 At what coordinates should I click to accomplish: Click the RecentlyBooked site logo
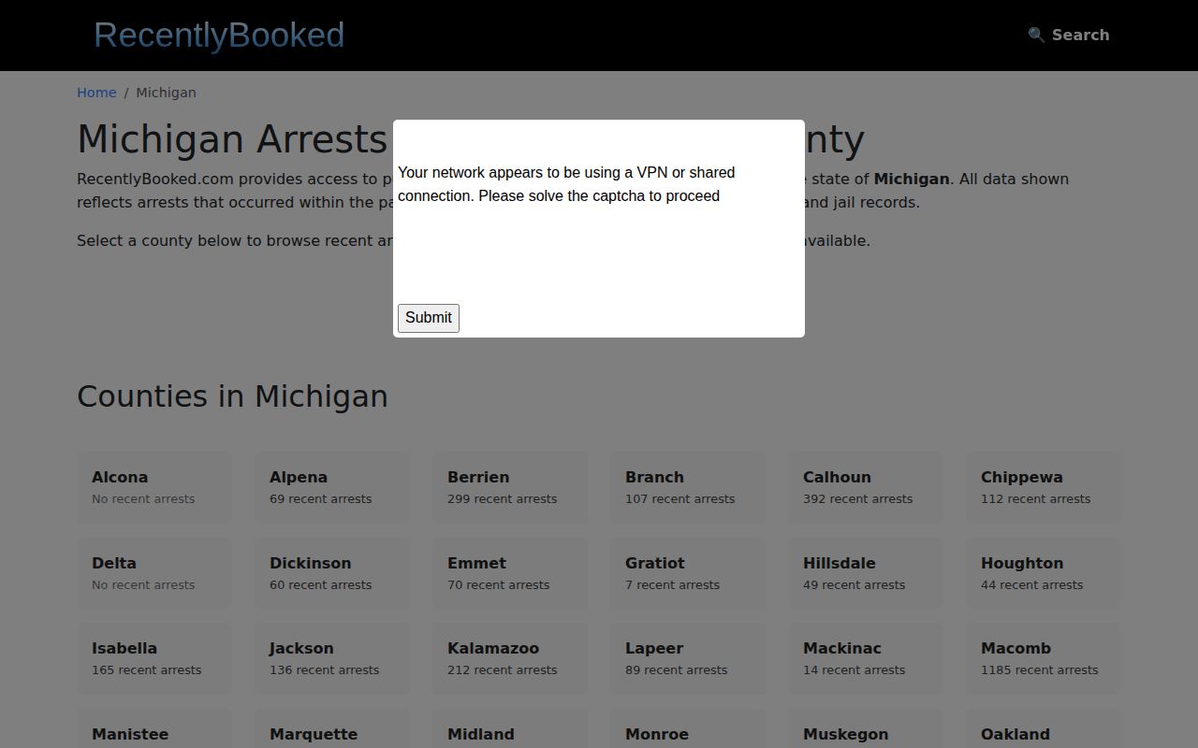click(219, 35)
